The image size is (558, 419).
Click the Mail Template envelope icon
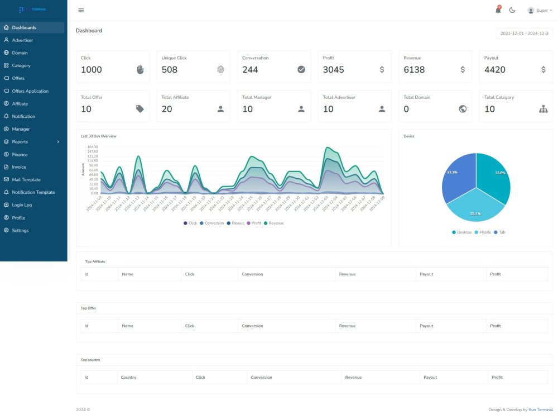(x=6, y=179)
